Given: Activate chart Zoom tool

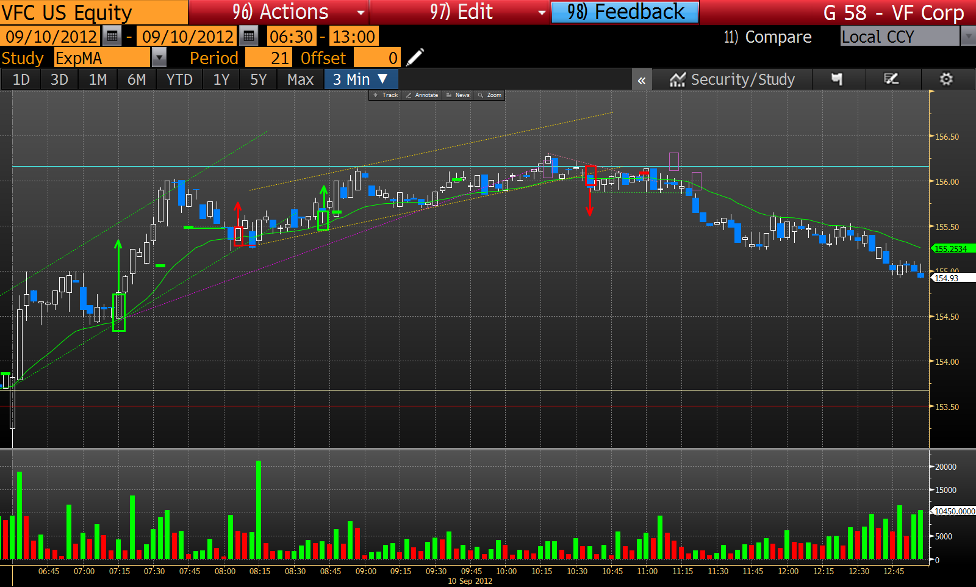Looking at the screenshot, I should pyautogui.click(x=490, y=95).
